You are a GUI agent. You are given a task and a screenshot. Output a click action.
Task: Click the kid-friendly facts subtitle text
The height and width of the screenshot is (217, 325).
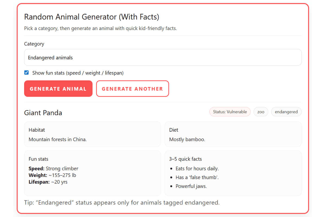100,28
